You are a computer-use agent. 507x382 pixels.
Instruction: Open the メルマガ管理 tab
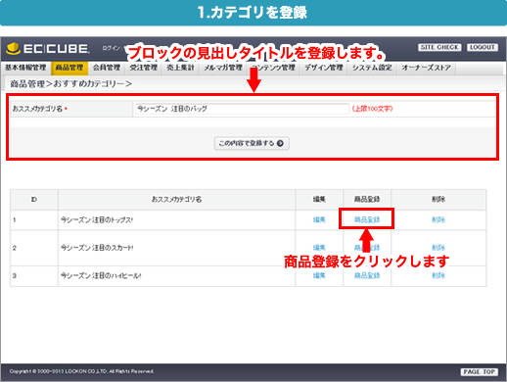point(223,68)
